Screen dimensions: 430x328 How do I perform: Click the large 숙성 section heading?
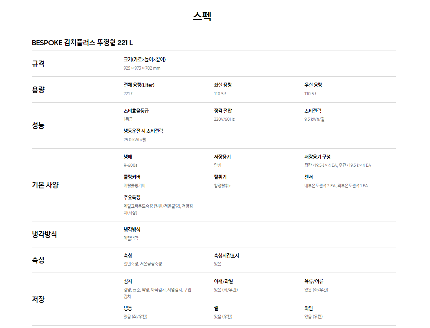pos(38,260)
